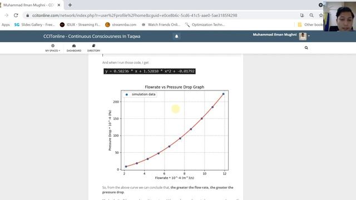Click CCITonline site title
Image resolution: width=356 pixels, height=200 pixels.
click(92, 36)
